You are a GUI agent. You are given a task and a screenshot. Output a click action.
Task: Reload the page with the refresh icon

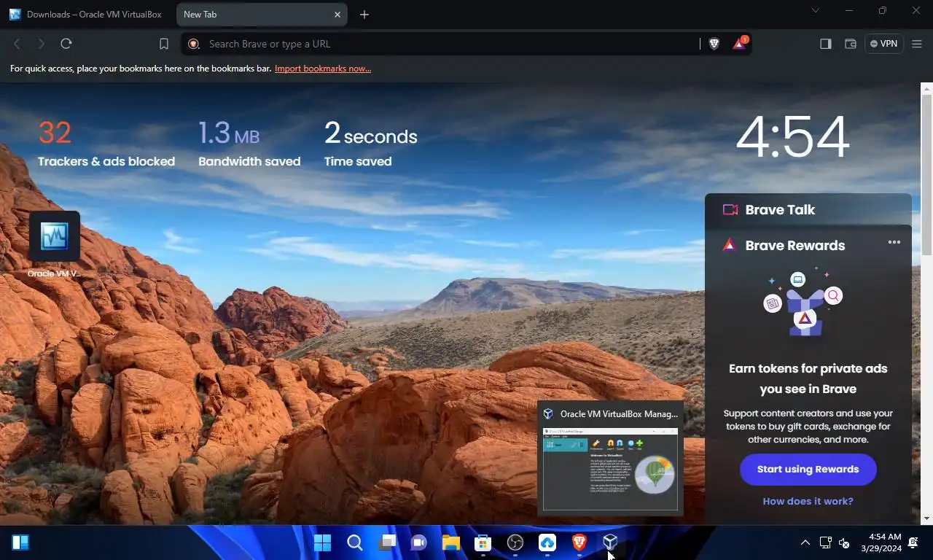tap(66, 44)
